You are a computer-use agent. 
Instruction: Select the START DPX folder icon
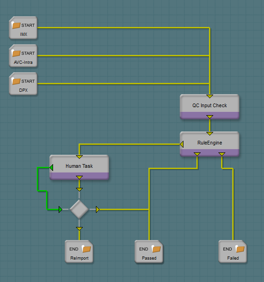16,81
